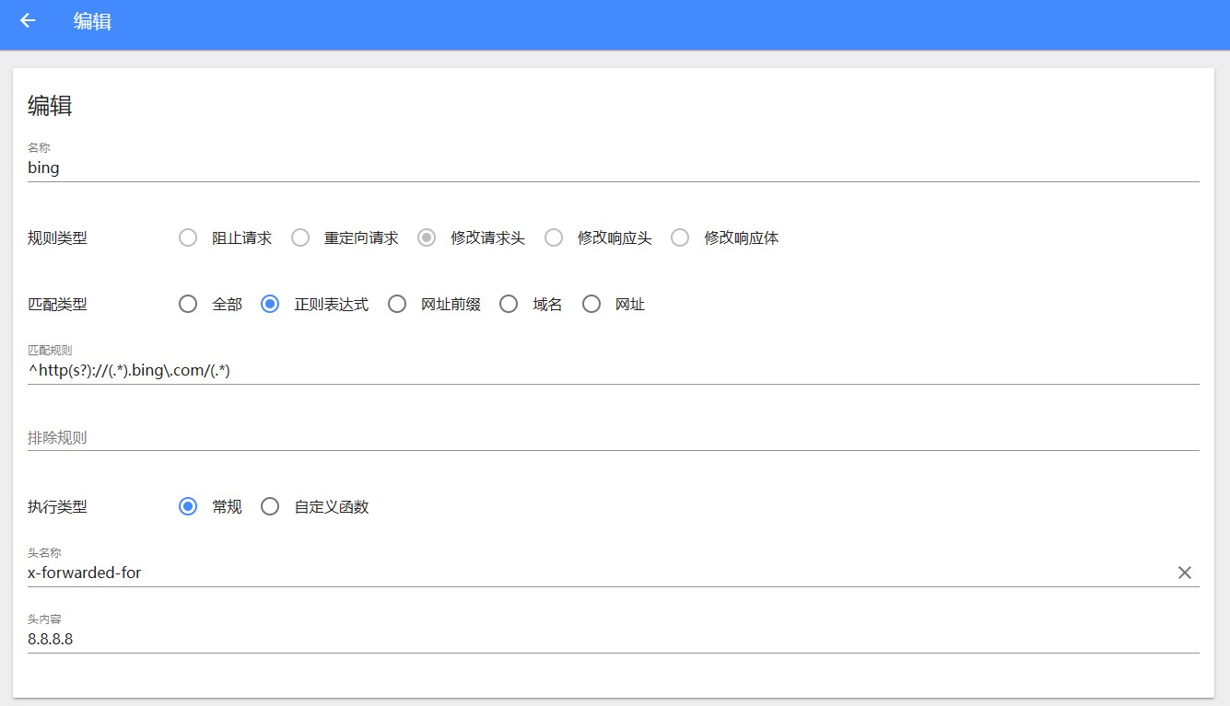The width and height of the screenshot is (1230, 706).
Task: Set match type to 全部
Action: [x=188, y=304]
